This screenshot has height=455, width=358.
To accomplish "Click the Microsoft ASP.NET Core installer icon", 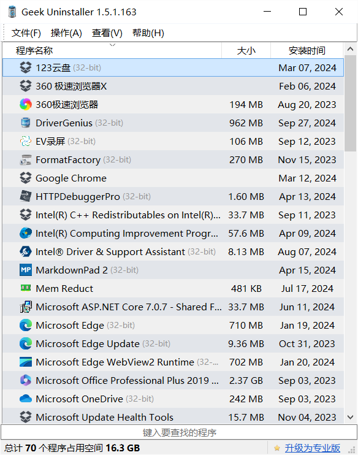I will (x=26, y=307).
